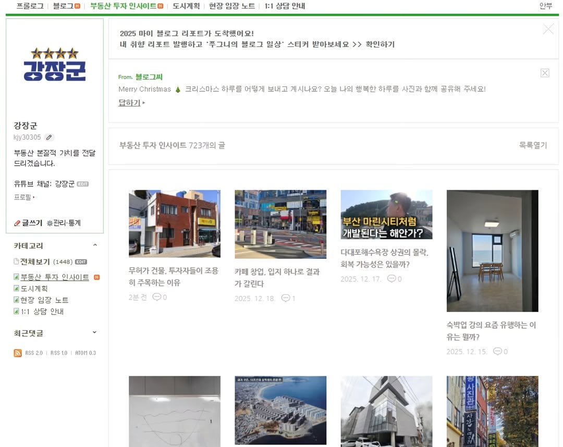Collapse the 카테고리 section chevron

click(95, 245)
